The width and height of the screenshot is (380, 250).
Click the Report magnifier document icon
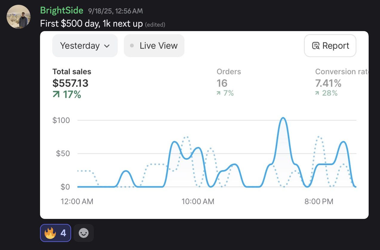pos(316,46)
